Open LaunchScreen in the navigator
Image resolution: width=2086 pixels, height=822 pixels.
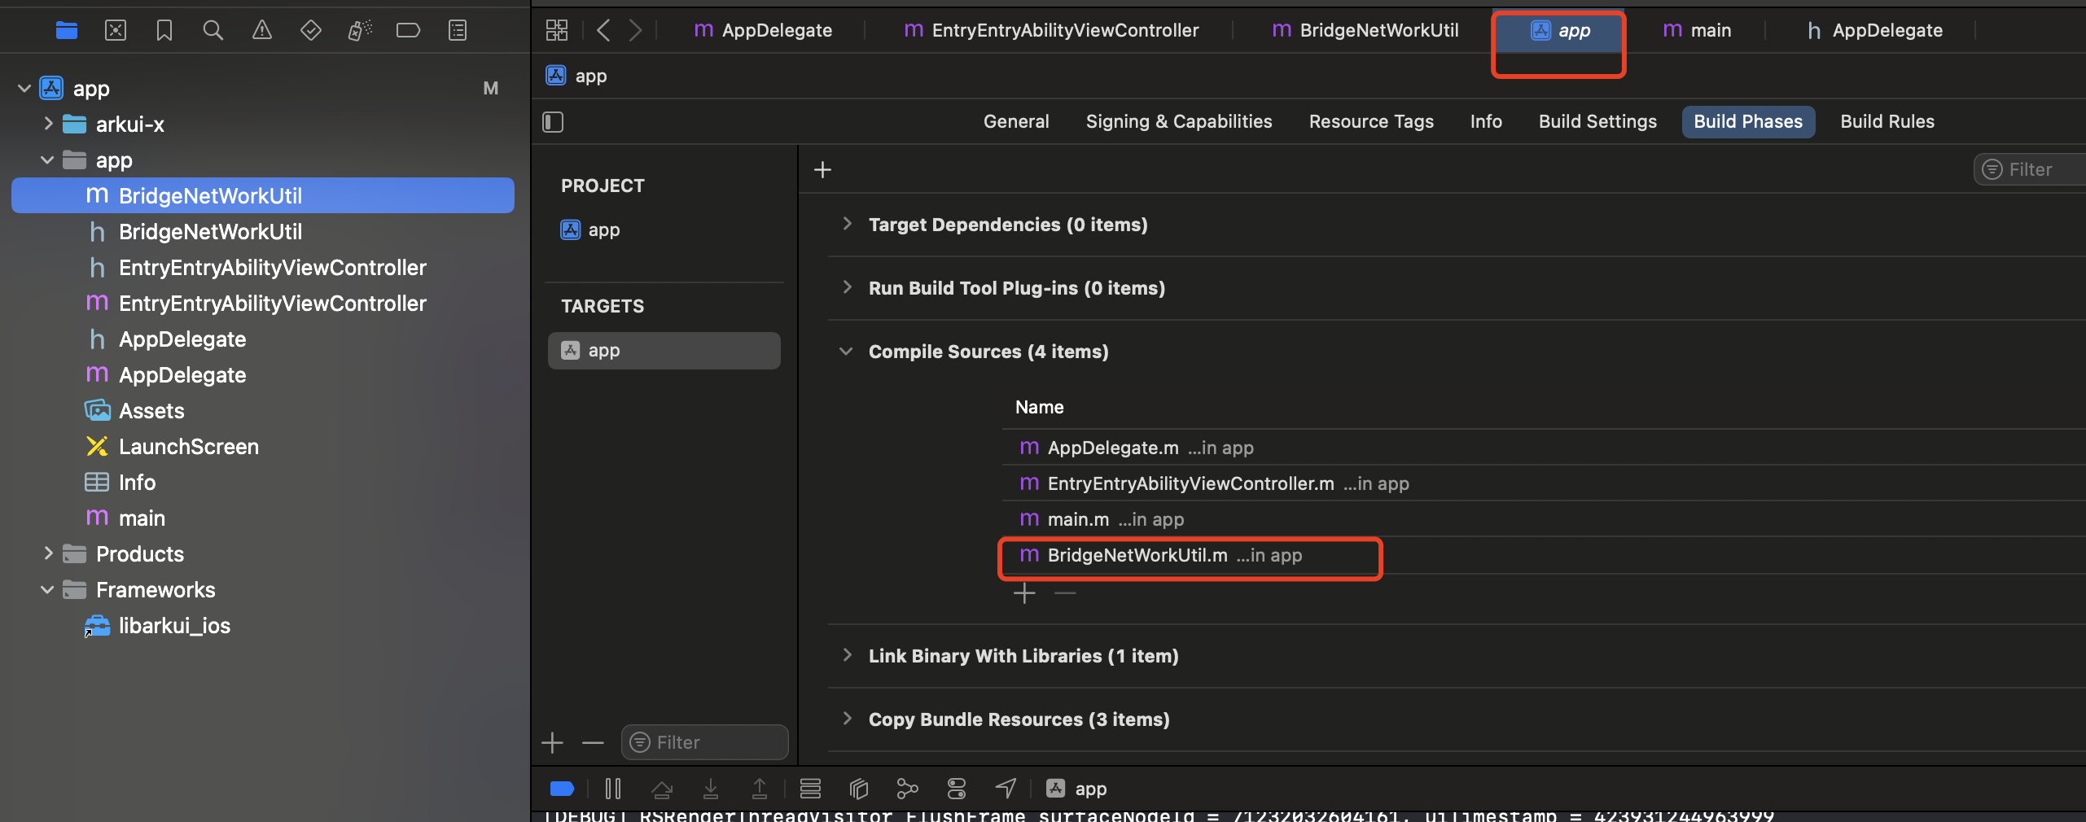click(x=172, y=447)
